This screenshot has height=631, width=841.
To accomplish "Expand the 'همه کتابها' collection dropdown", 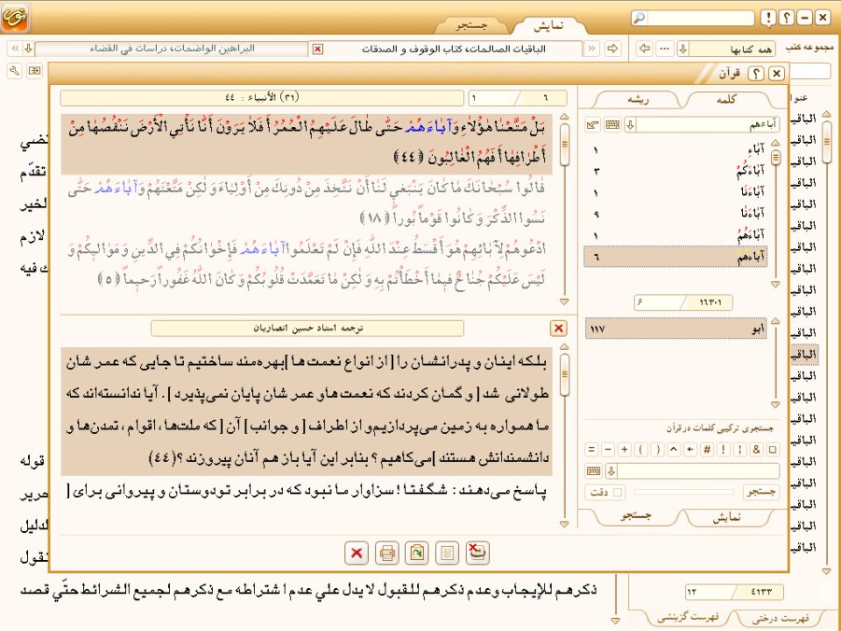I will 682,49.
